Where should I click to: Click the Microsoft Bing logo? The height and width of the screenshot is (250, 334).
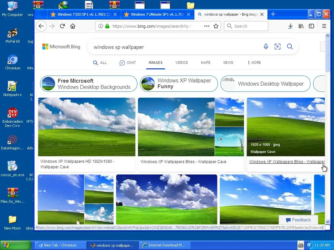[x=61, y=47]
